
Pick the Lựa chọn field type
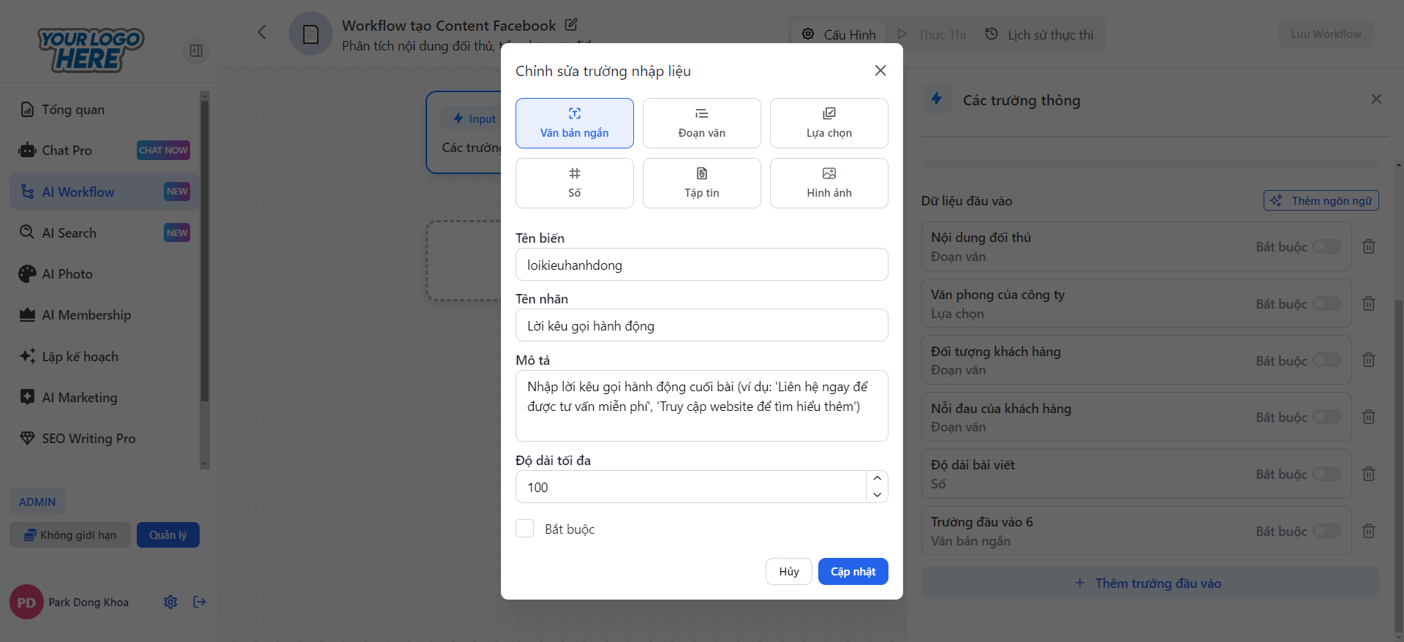tap(829, 123)
